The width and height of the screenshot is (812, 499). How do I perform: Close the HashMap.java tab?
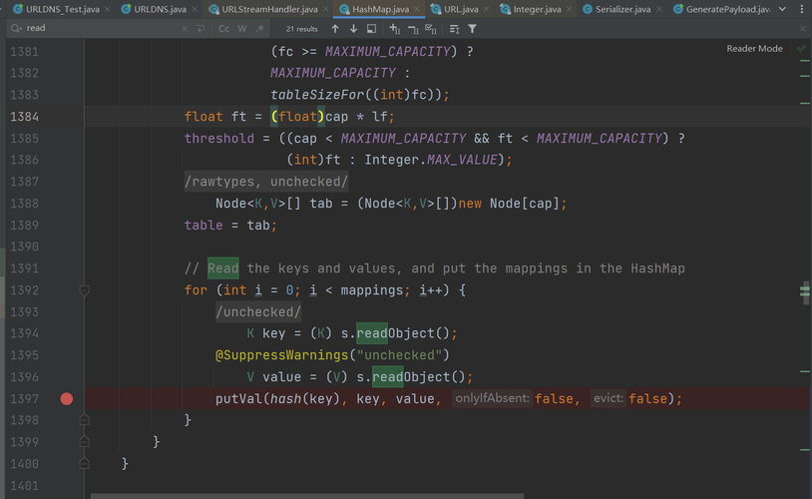click(x=416, y=9)
